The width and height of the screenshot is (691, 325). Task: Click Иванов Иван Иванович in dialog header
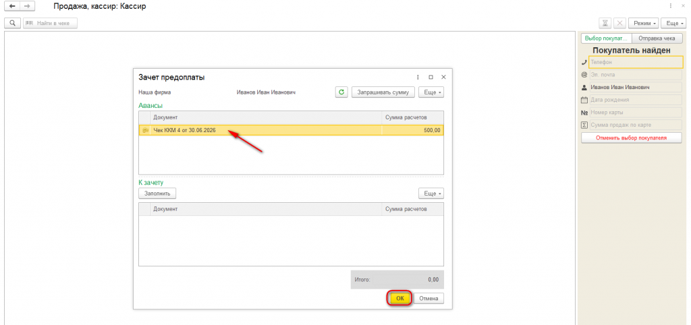coord(266,92)
